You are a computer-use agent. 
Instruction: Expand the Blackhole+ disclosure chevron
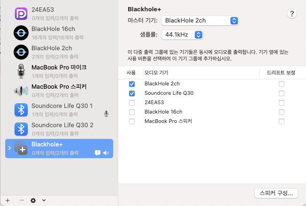9,148
